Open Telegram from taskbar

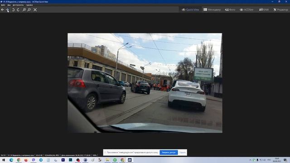(41, 160)
